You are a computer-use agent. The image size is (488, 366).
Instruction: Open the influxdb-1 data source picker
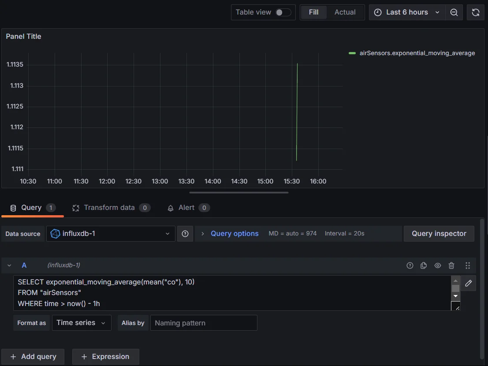tap(110, 233)
